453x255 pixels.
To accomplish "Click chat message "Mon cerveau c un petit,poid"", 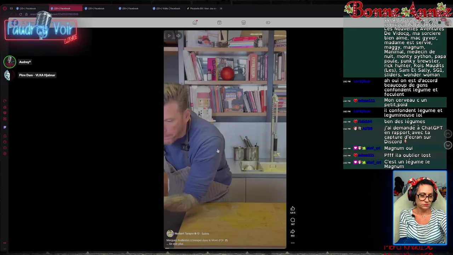I will (x=406, y=102).
